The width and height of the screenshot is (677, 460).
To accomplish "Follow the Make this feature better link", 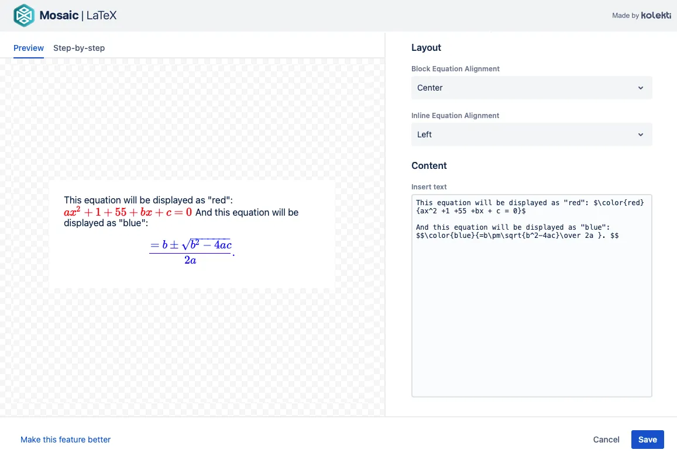I will coord(66,440).
